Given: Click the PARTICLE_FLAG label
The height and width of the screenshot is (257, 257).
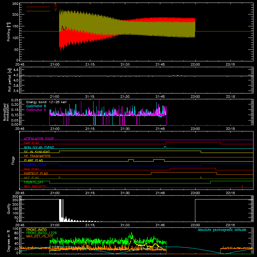Looking at the screenshot, I should 36,173.
